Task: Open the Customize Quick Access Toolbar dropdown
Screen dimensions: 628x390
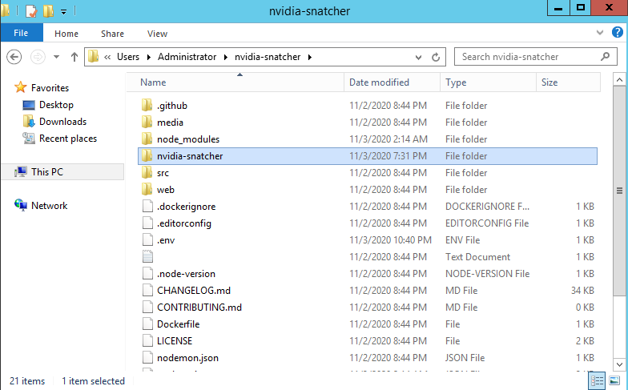Action: (x=63, y=11)
